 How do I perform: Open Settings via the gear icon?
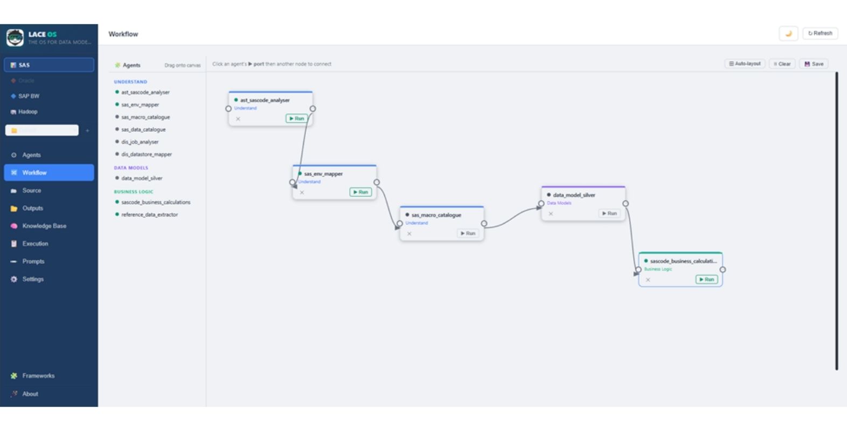point(14,280)
